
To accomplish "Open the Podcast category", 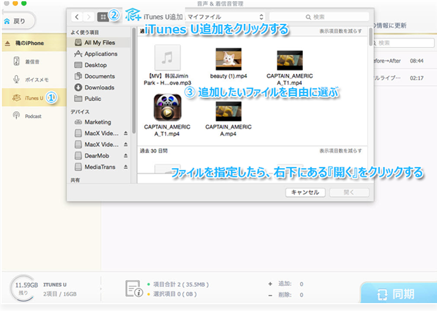I will [x=17, y=116].
